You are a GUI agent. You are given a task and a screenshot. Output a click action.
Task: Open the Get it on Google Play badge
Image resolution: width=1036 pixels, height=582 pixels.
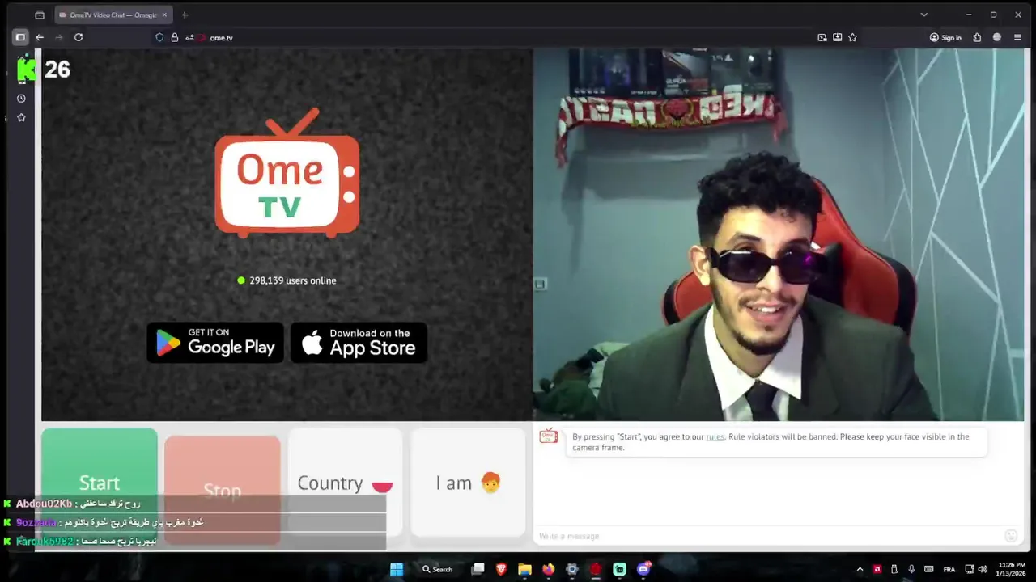pyautogui.click(x=215, y=343)
